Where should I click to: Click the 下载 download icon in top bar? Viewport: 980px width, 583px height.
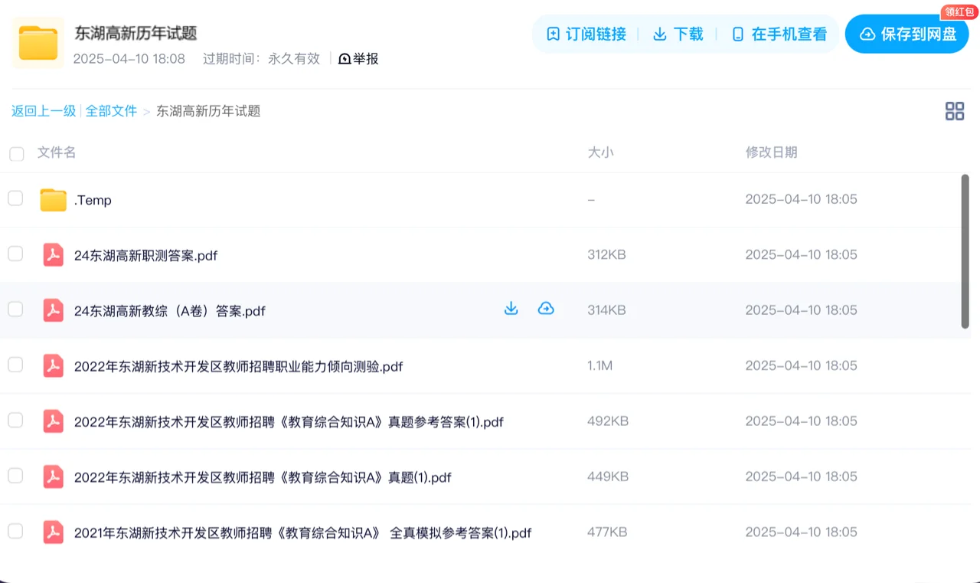coord(659,34)
